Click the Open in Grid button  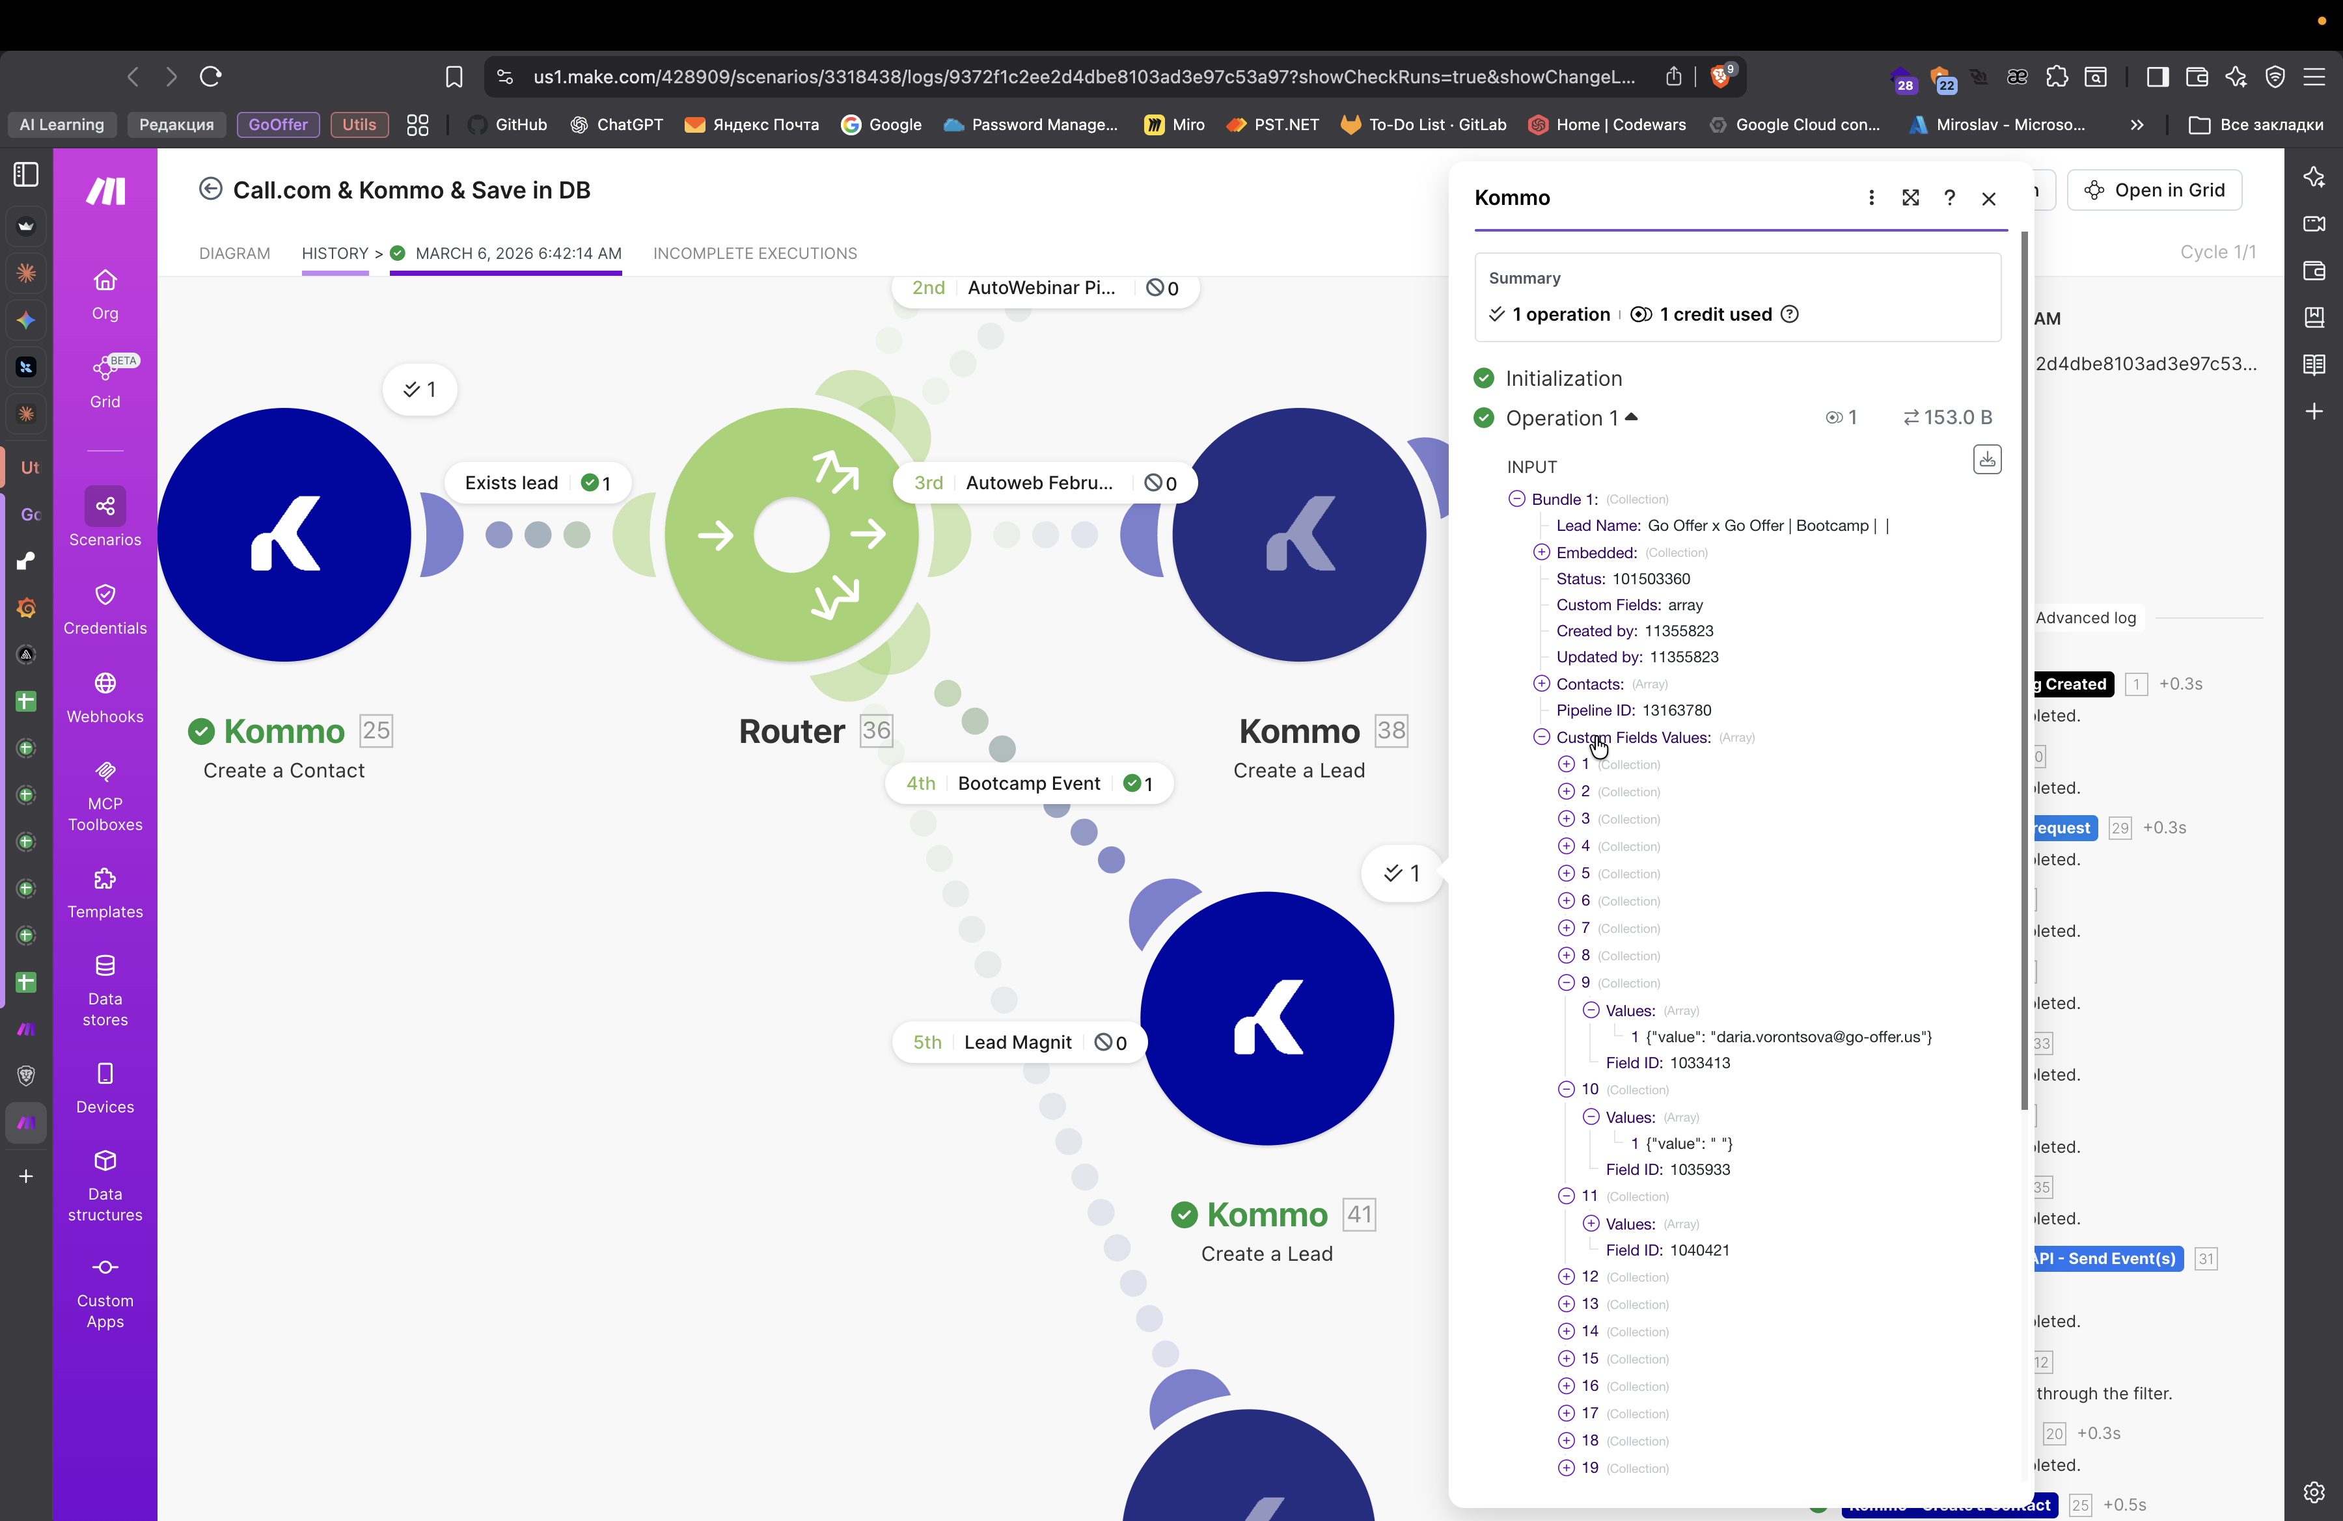[x=2154, y=190]
